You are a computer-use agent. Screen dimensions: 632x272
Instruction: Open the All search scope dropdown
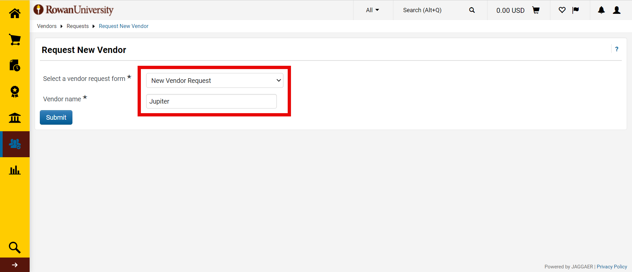click(x=373, y=10)
